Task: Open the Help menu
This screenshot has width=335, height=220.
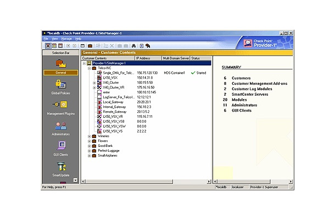Action: coord(78,38)
